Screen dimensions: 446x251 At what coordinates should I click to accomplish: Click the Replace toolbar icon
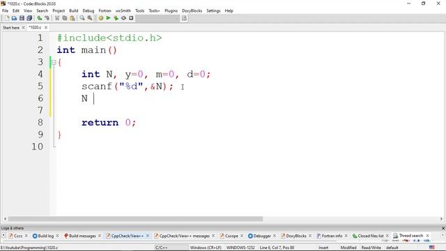click(90, 18)
